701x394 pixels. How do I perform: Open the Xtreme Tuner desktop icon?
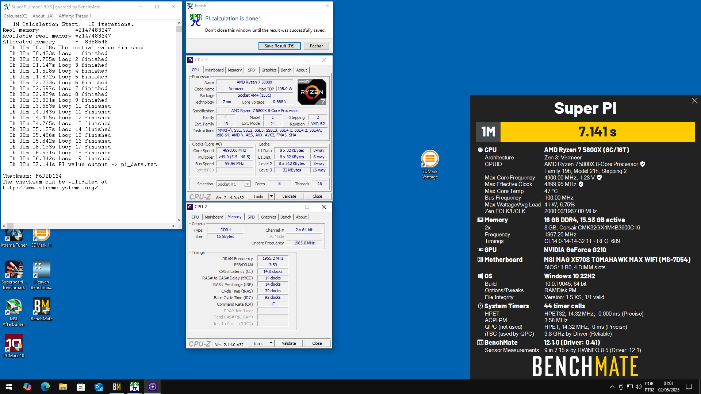point(14,238)
